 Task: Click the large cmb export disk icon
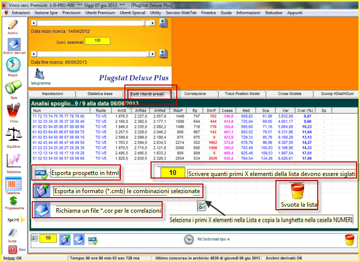(x=42, y=191)
